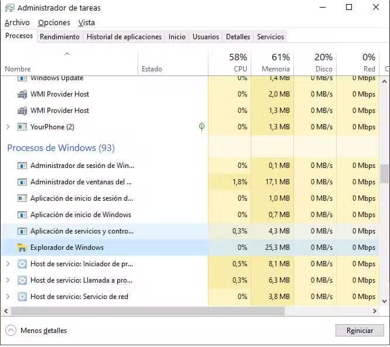
Task: Select Procesos de Windows (93) group header
Action: point(61,148)
